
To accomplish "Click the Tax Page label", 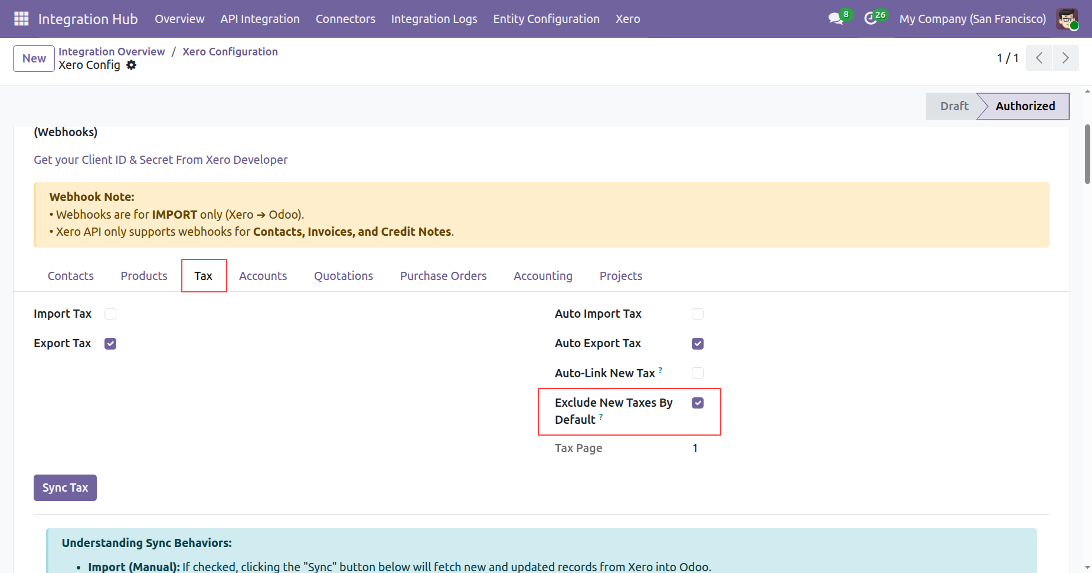I will click(578, 448).
